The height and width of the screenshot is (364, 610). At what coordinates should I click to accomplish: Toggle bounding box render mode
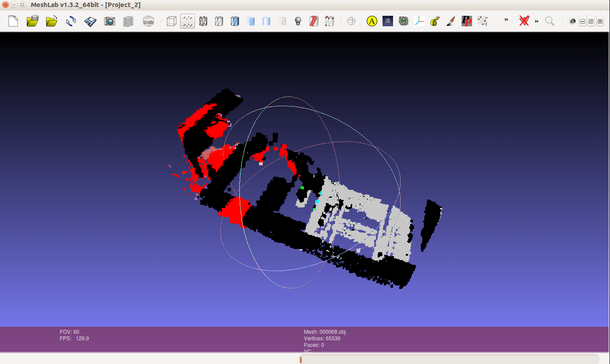pos(172,21)
